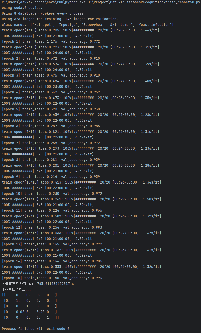
Task: Click the dataloader workers output line
Action: point(42,13)
